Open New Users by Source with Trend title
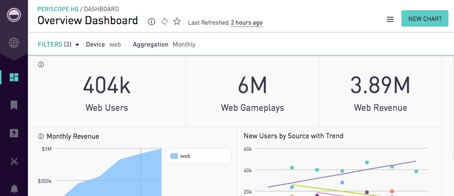 (x=294, y=136)
